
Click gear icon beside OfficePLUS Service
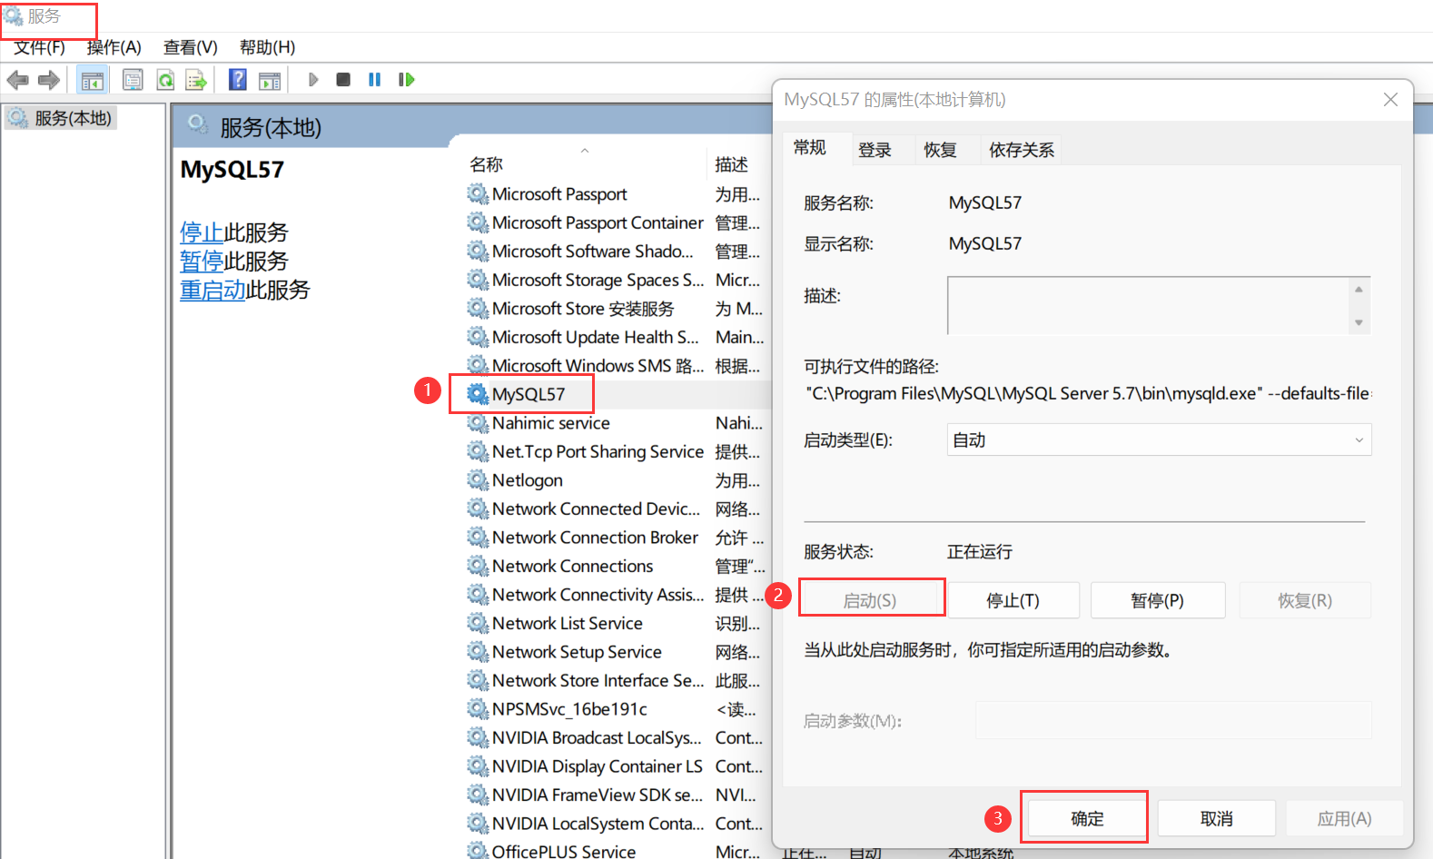coord(478,851)
